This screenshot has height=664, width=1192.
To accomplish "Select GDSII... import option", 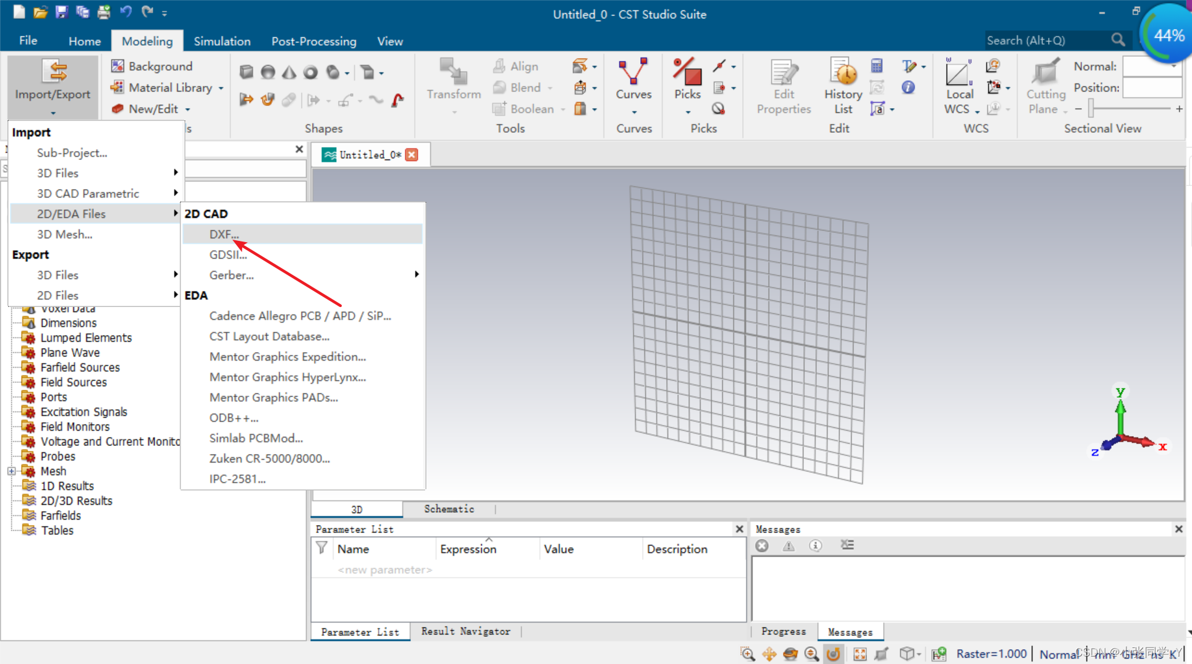I will coord(303,254).
